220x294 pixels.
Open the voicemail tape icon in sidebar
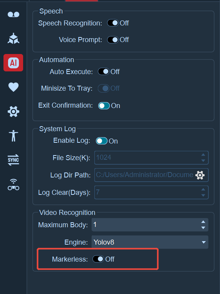coord(13,14)
